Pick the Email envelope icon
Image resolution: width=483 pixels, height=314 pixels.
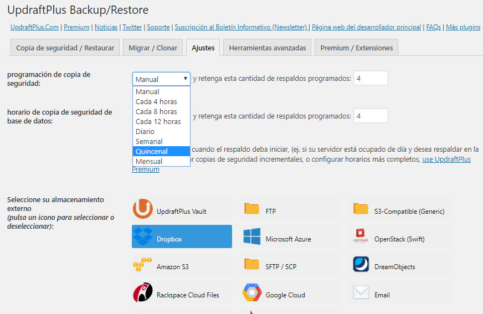click(361, 292)
